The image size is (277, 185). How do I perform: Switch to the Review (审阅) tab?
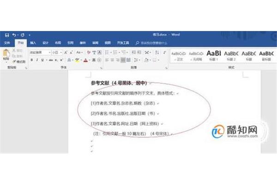tap(95, 43)
